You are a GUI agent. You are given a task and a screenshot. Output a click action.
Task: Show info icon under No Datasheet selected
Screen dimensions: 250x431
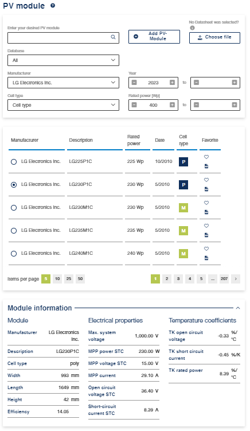(x=192, y=28)
